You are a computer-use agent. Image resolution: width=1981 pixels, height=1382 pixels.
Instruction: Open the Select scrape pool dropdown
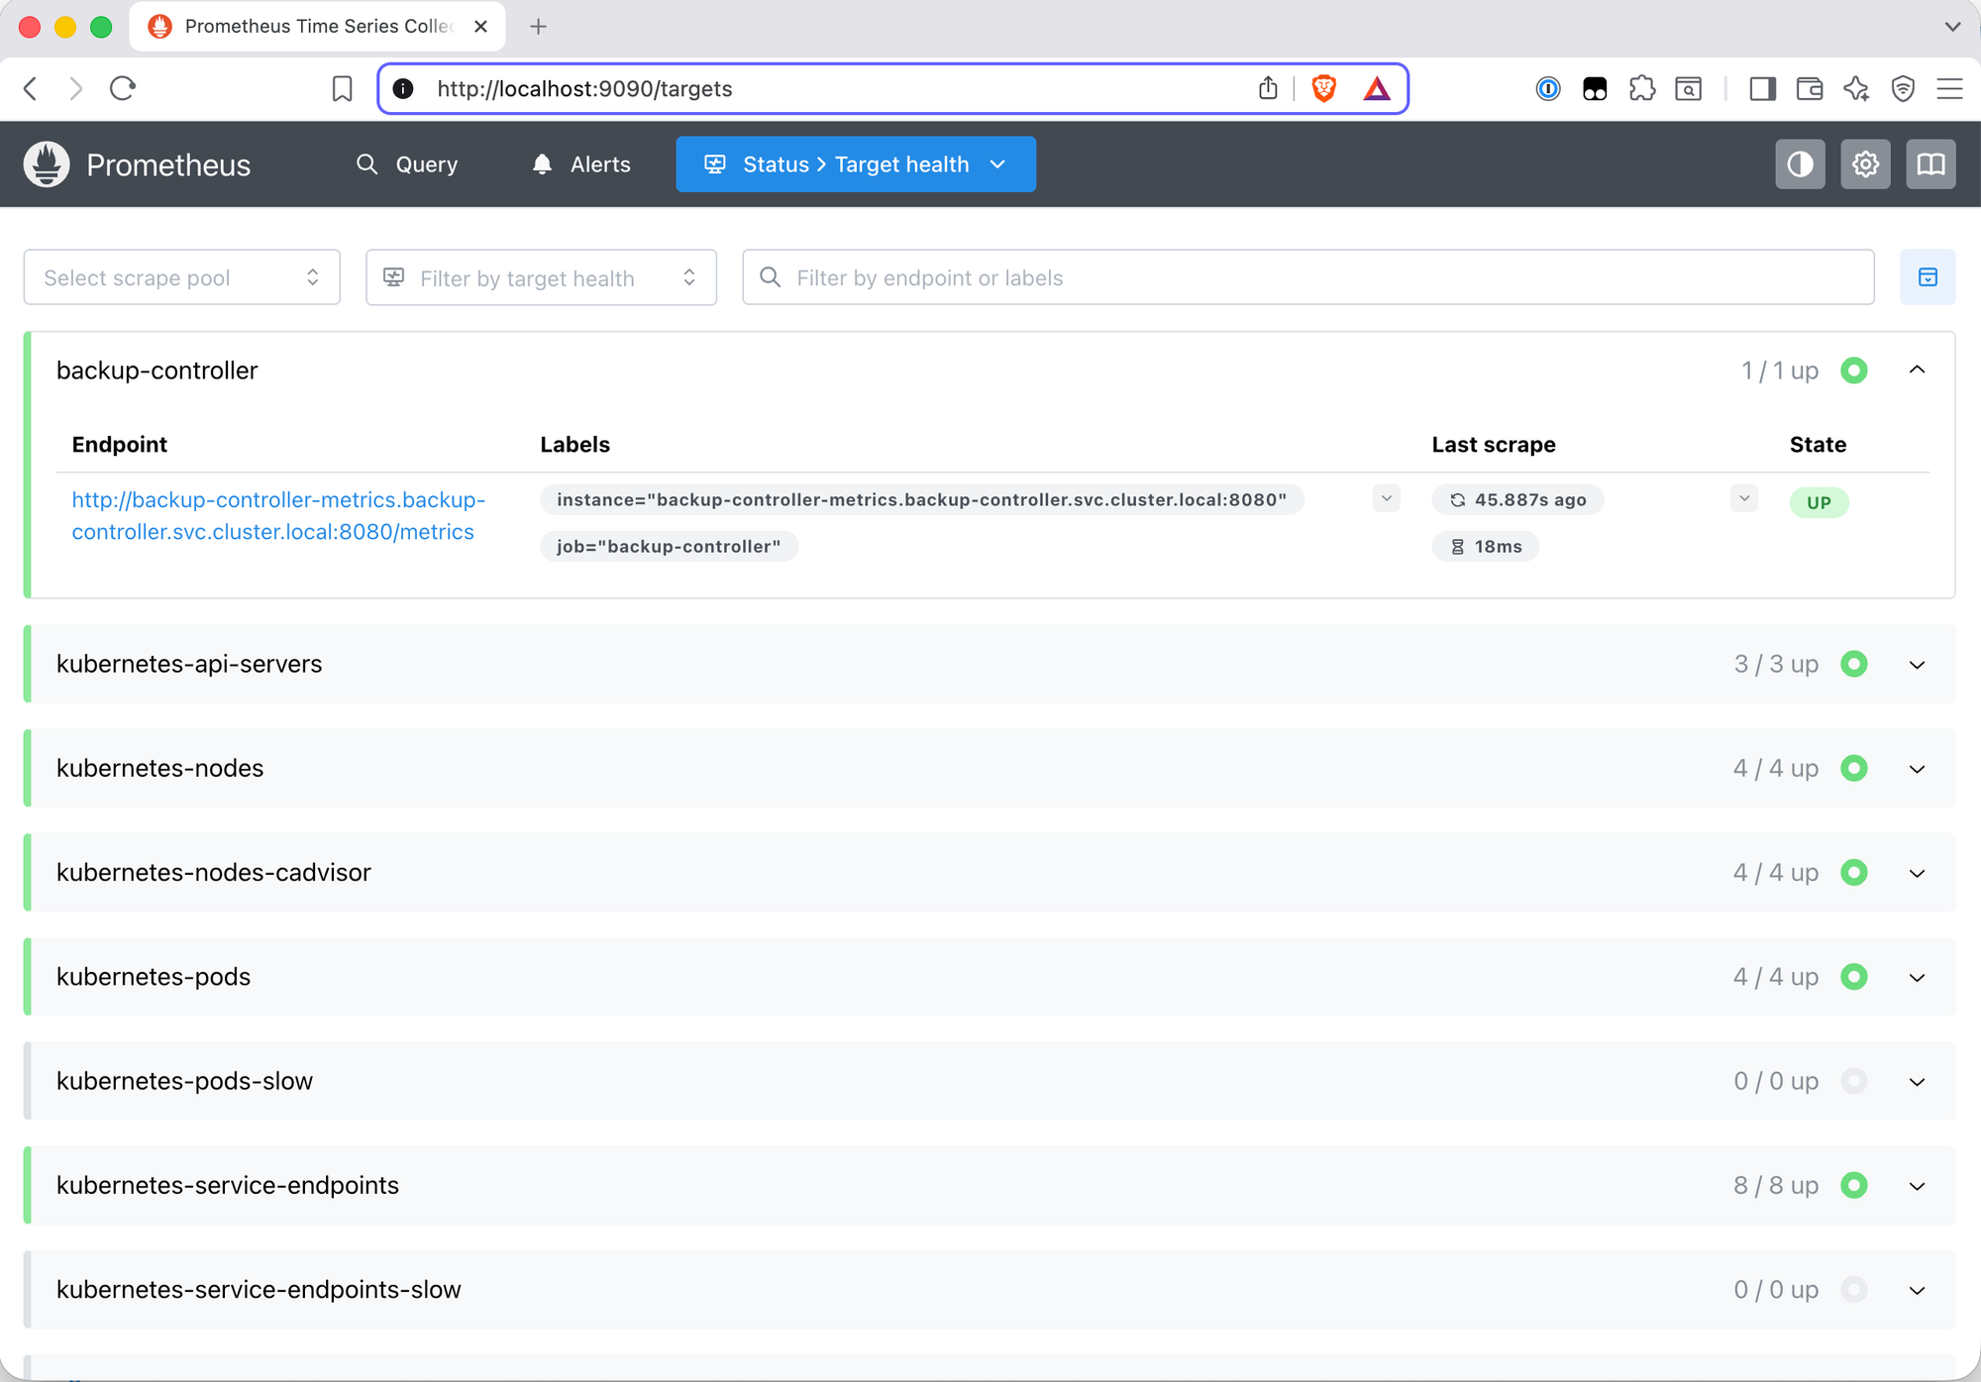(x=182, y=277)
